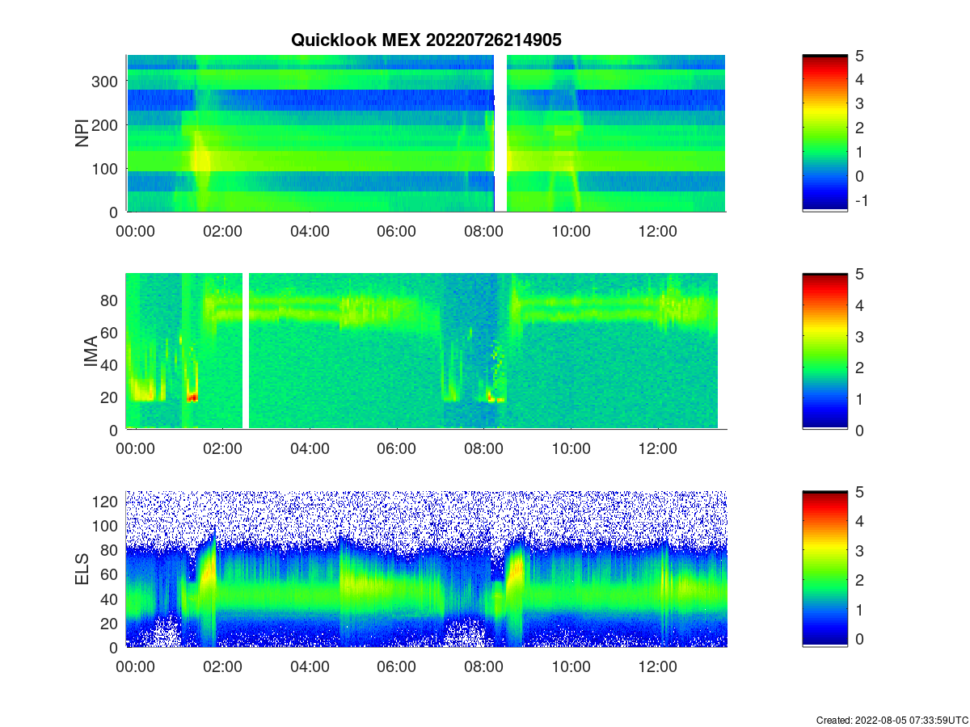Click the "100" y-axis tick of NPI
The width and height of the screenshot is (970, 727).
107,168
